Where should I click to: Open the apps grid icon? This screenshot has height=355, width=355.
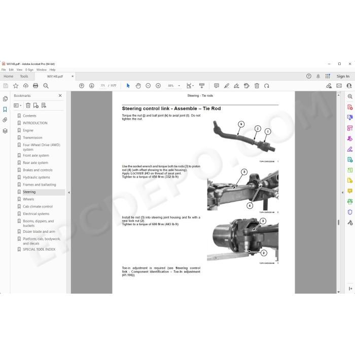tap(328, 76)
